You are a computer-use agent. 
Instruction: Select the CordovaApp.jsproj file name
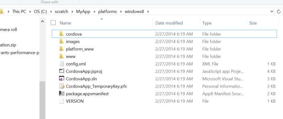coord(84,72)
